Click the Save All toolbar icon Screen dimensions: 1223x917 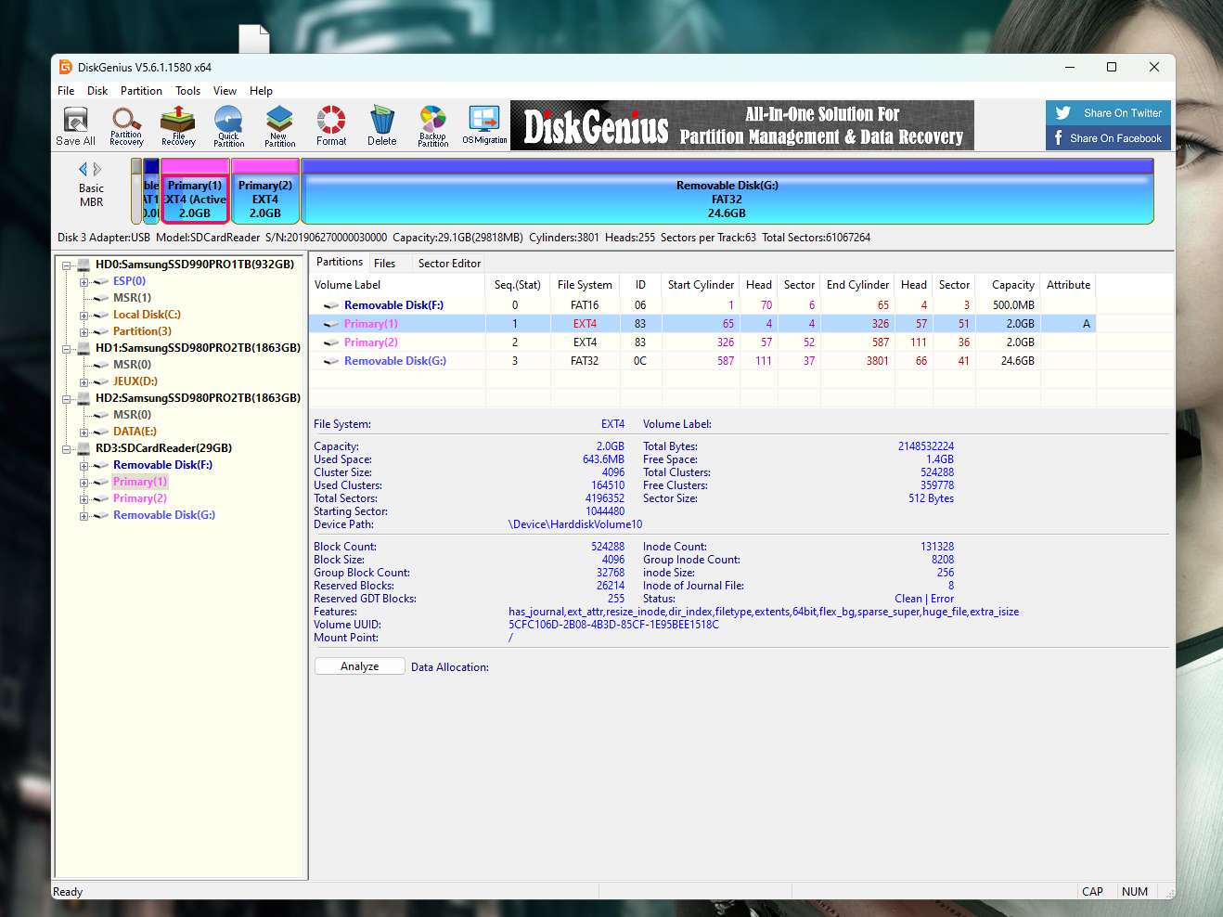click(x=74, y=124)
